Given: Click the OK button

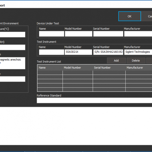Looking at the screenshot, I should tap(129, 16).
